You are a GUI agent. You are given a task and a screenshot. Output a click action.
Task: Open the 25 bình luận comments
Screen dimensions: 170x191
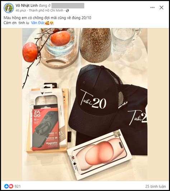(x=155, y=186)
